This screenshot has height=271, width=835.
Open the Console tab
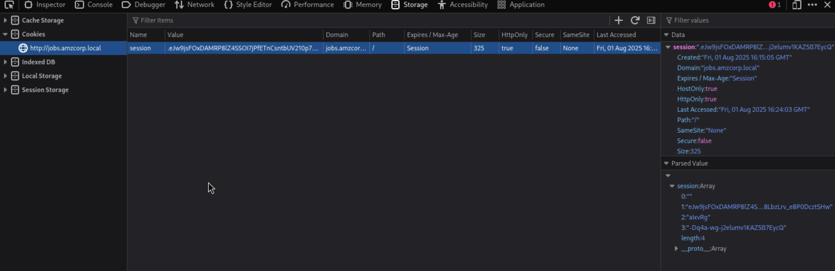pyautogui.click(x=94, y=5)
